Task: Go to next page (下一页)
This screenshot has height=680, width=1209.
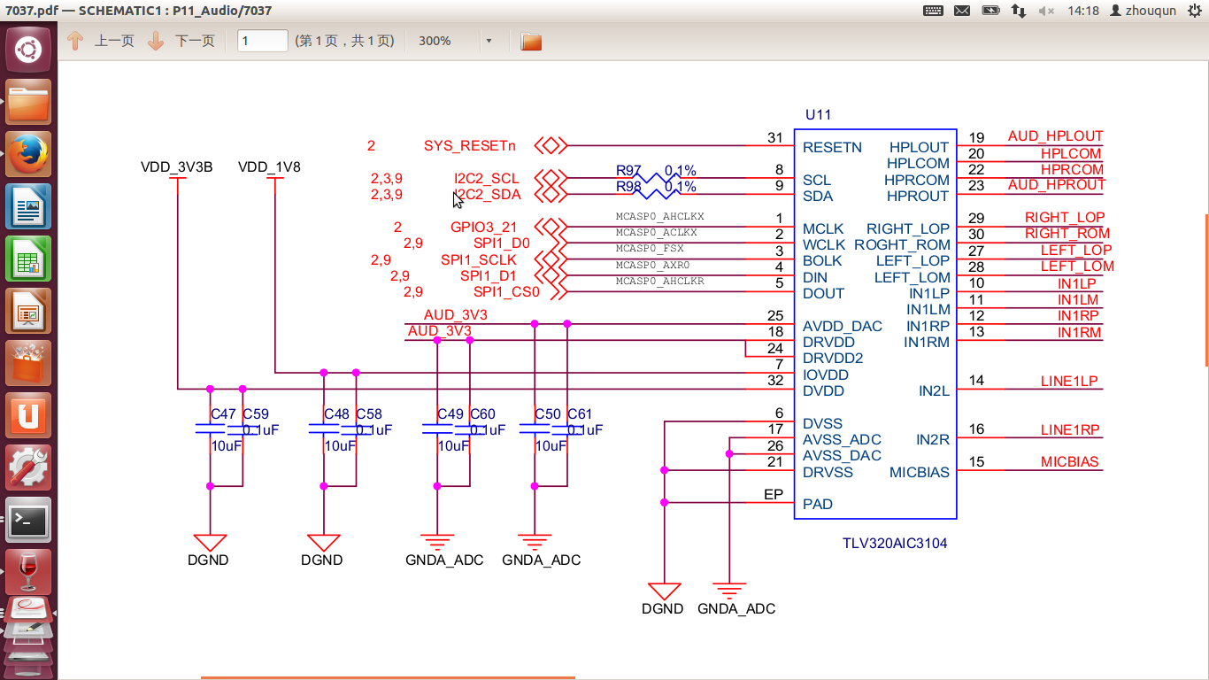Action: tap(181, 42)
